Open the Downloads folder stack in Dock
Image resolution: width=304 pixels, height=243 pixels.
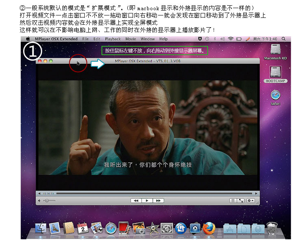coord(258,228)
